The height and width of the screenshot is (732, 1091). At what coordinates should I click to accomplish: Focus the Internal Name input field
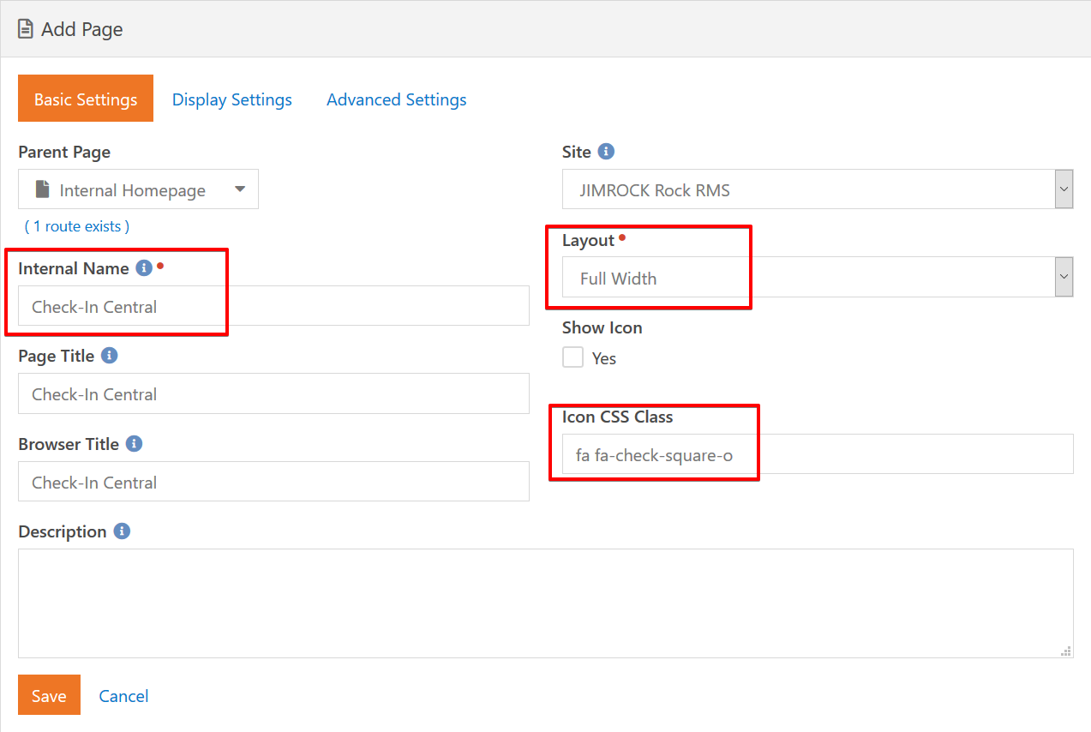pos(273,306)
